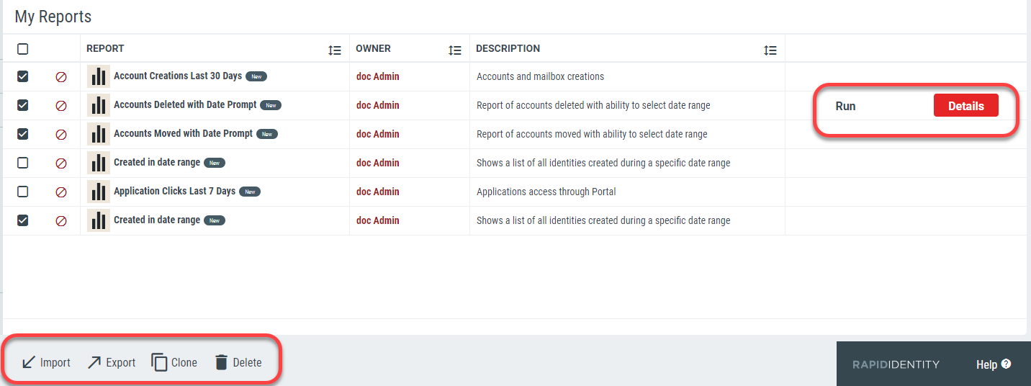Click bar chart icon of Accounts Deleted report
The height and width of the screenshot is (386, 1031).
pyautogui.click(x=99, y=105)
